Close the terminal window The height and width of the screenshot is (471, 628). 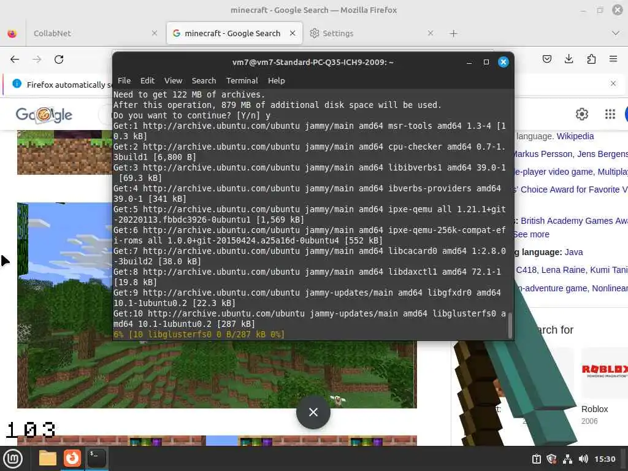(504, 62)
